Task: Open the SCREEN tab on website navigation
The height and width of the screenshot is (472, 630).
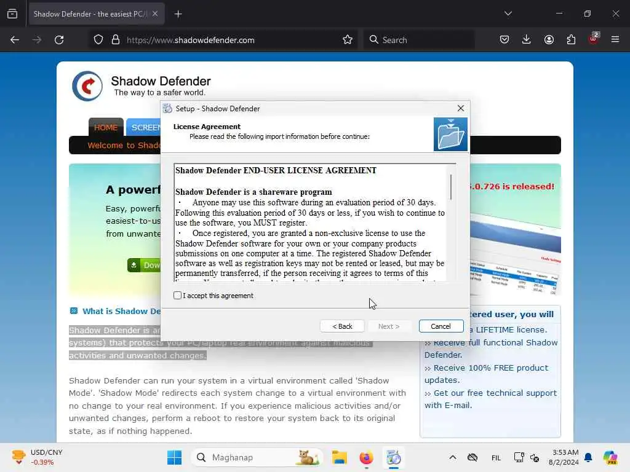Action: coord(144,127)
